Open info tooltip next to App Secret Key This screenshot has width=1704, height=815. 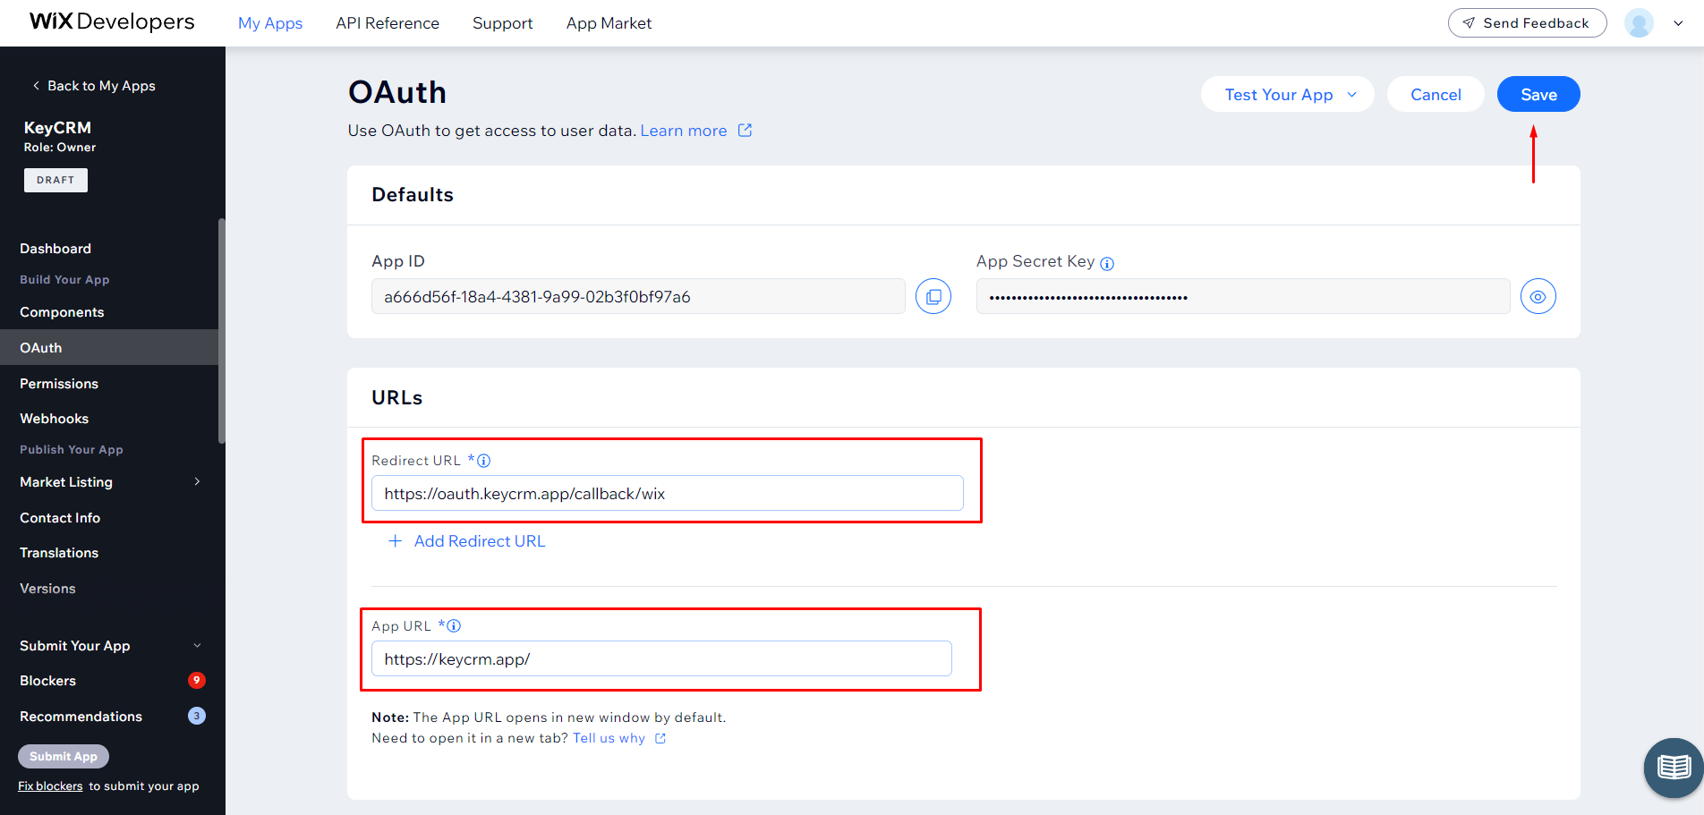(1107, 263)
